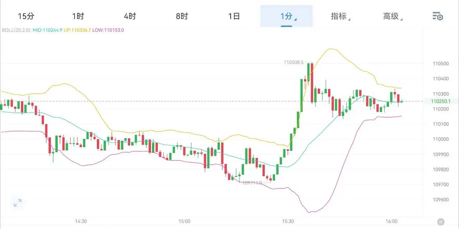Expand the 高级 advanced dropdown
Viewport: 459px width, 229px height.
(x=393, y=16)
